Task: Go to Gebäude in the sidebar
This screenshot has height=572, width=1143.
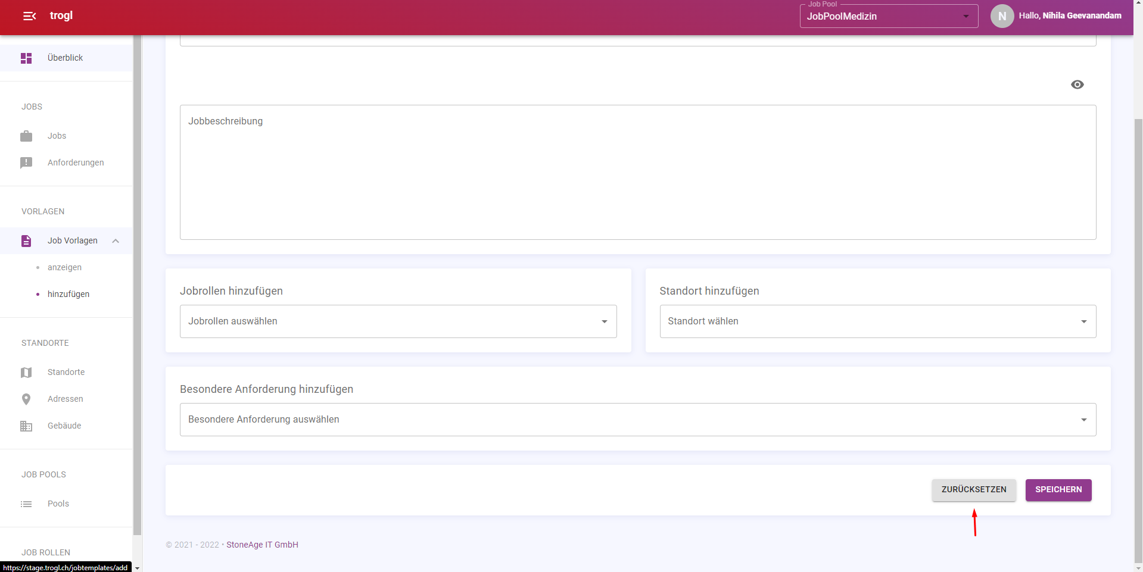Action: [66, 426]
